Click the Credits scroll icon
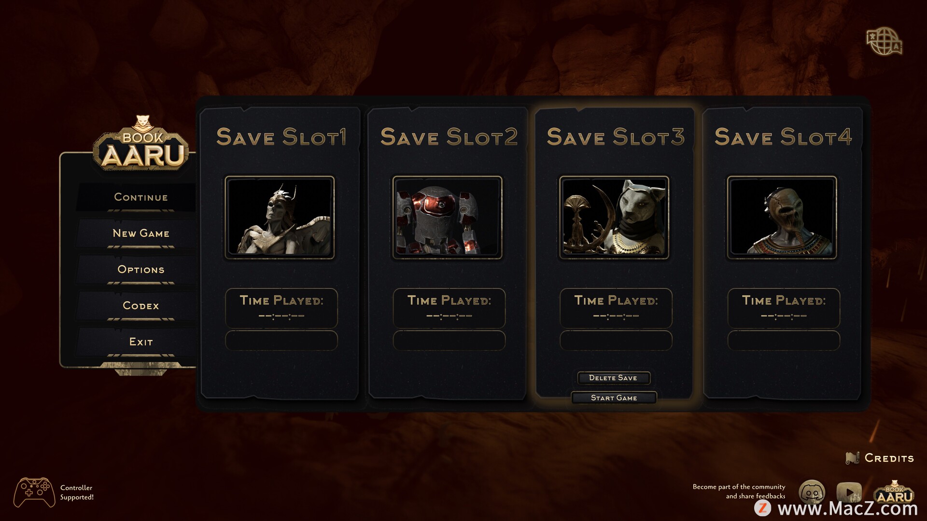The width and height of the screenshot is (927, 521). click(x=853, y=458)
